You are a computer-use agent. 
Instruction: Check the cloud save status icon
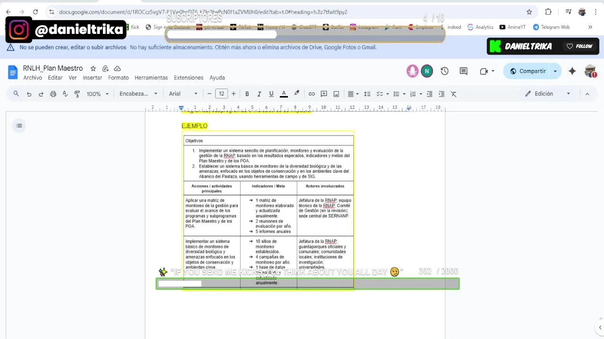pyautogui.click(x=117, y=69)
